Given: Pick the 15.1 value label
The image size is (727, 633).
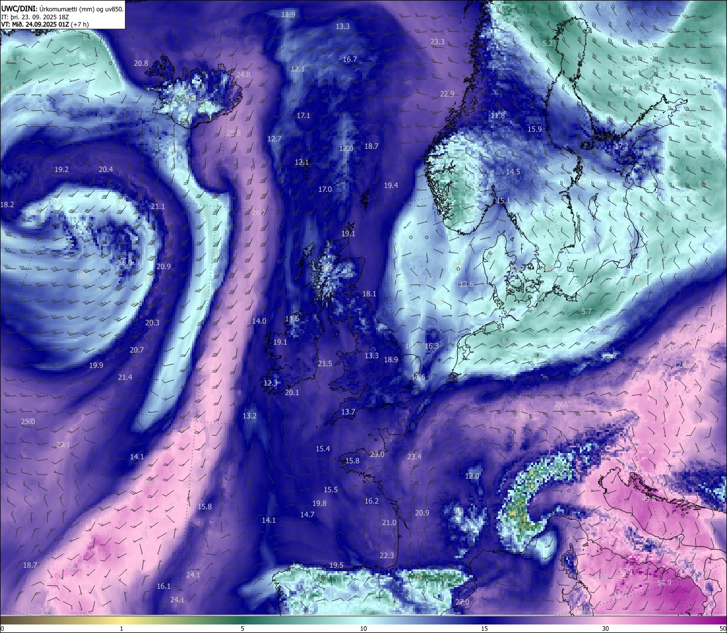Looking at the screenshot, I should [x=503, y=200].
